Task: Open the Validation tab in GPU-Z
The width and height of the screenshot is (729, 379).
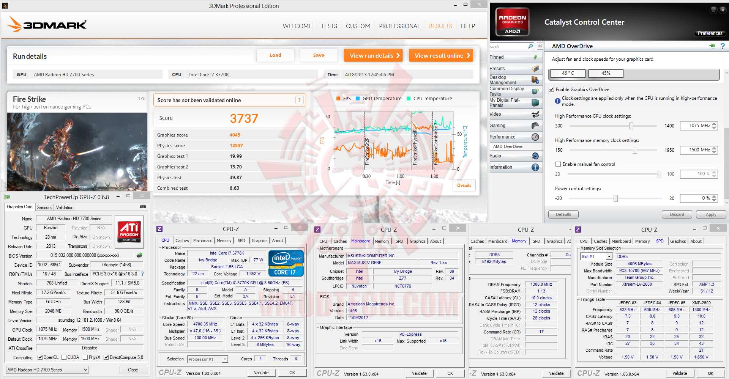Action: point(65,208)
